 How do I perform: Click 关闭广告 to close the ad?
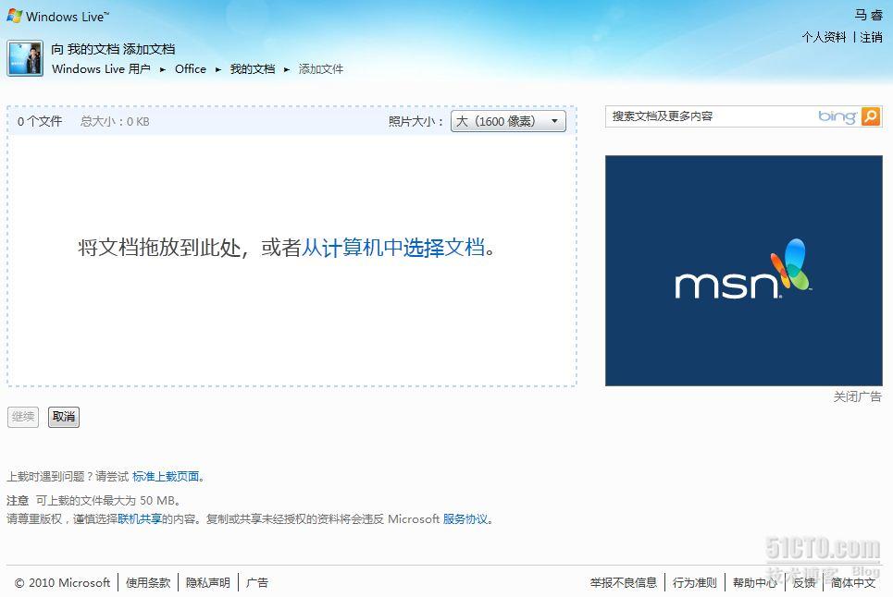[857, 396]
